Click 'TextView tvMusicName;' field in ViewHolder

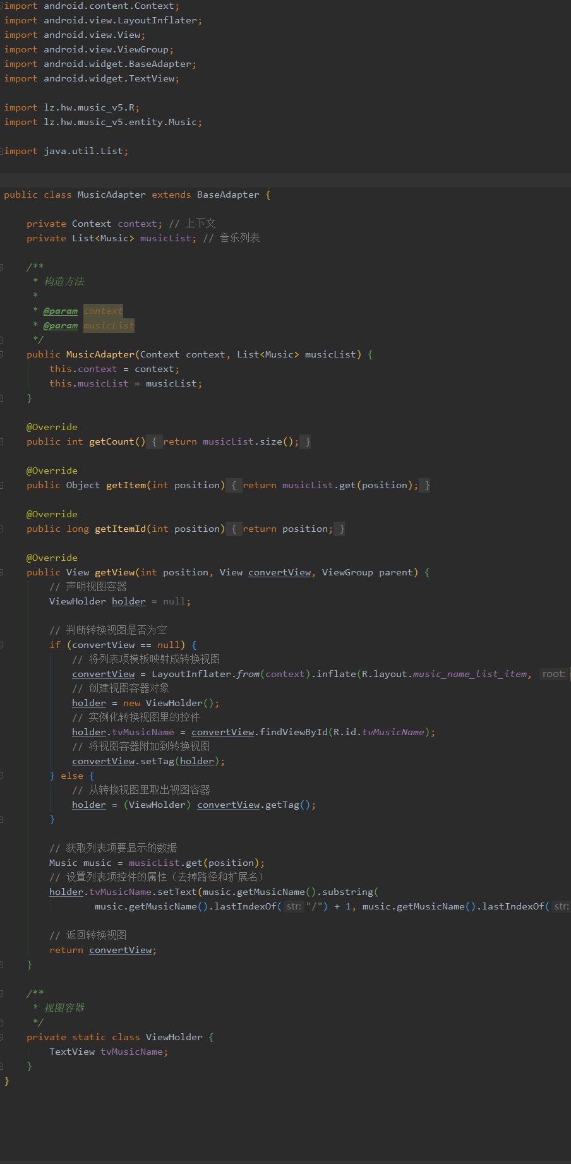coord(109,1052)
